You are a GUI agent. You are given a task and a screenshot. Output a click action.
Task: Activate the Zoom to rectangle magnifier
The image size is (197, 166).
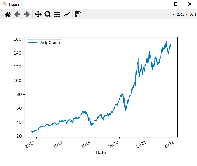pyautogui.click(x=48, y=14)
